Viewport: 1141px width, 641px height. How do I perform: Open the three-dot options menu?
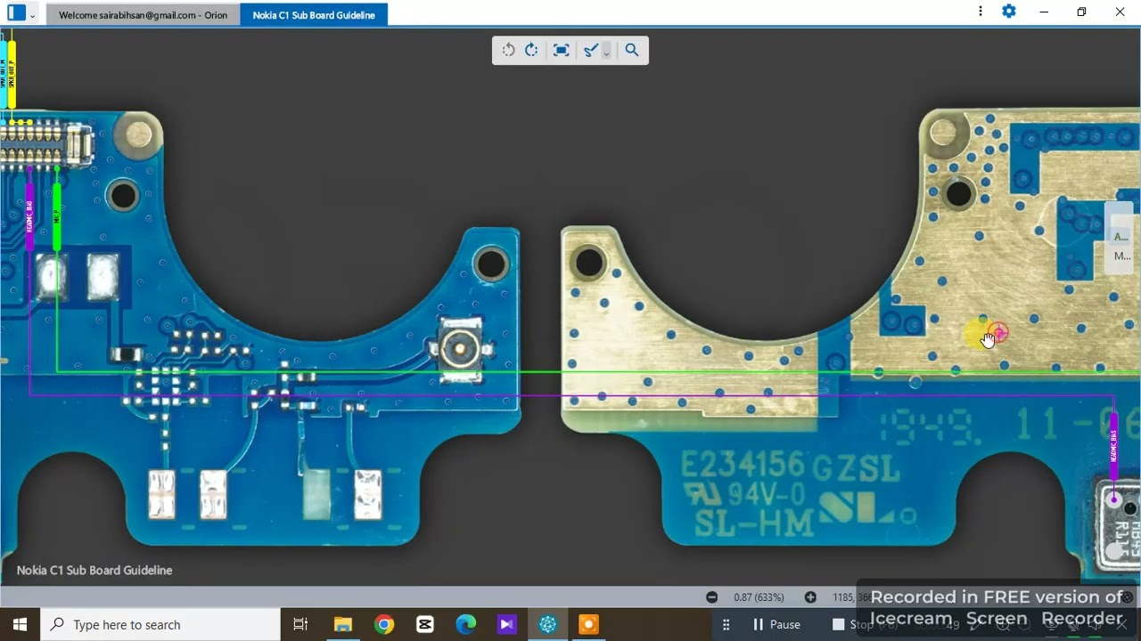tap(981, 12)
